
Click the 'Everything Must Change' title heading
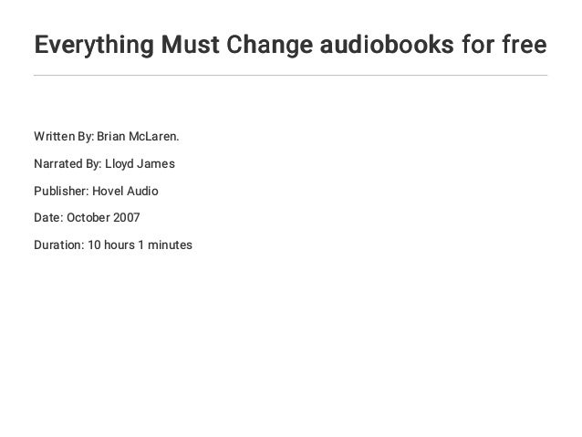[290, 46]
